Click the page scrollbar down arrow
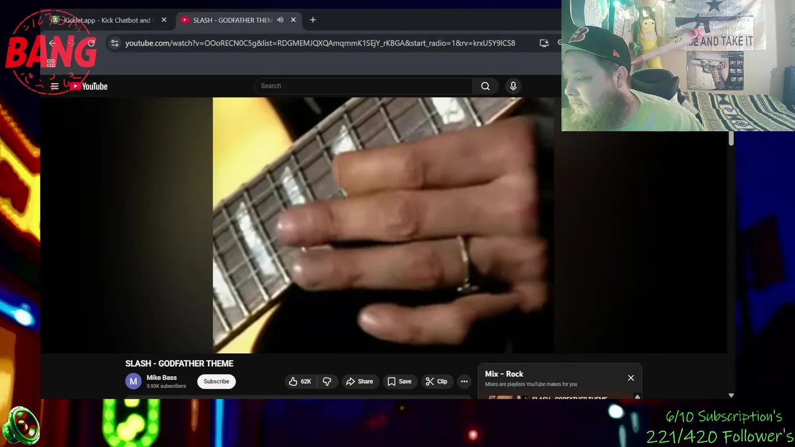The image size is (795, 447). (731, 395)
